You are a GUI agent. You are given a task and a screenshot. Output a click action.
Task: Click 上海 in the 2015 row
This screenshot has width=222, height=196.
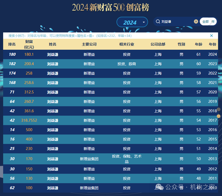pos(158,139)
